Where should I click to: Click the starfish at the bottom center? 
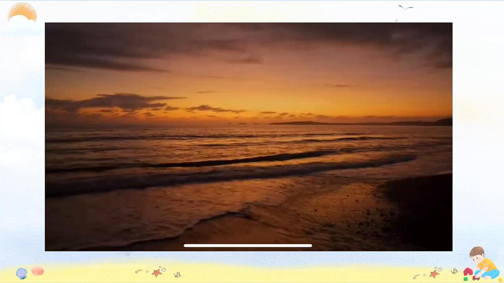pyautogui.click(x=157, y=273)
